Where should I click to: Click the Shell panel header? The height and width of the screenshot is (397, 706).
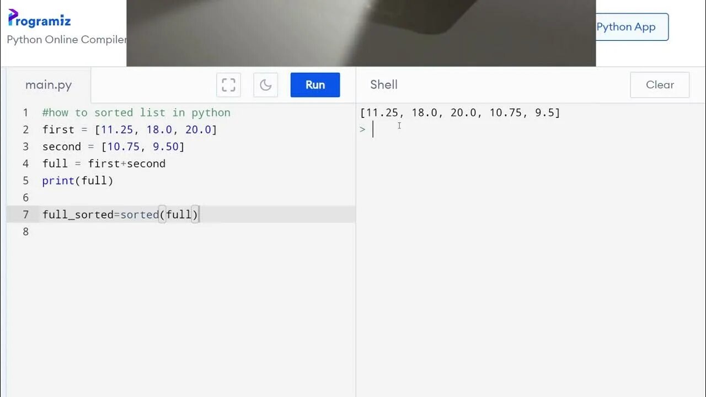tap(384, 85)
